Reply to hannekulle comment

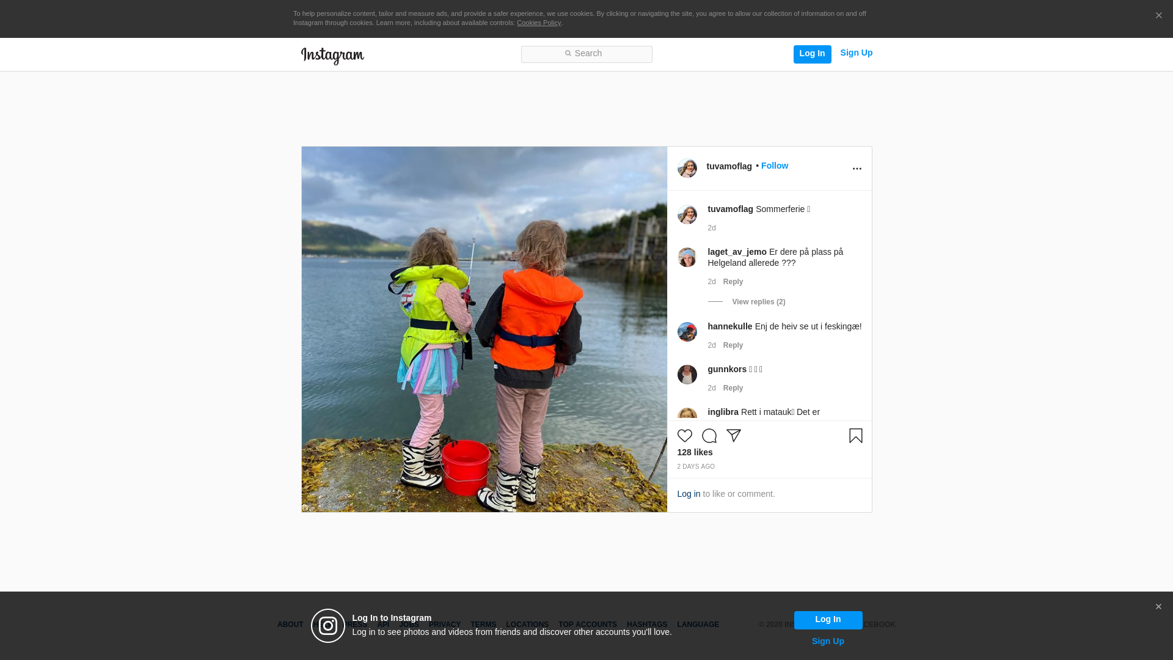pyautogui.click(x=733, y=345)
